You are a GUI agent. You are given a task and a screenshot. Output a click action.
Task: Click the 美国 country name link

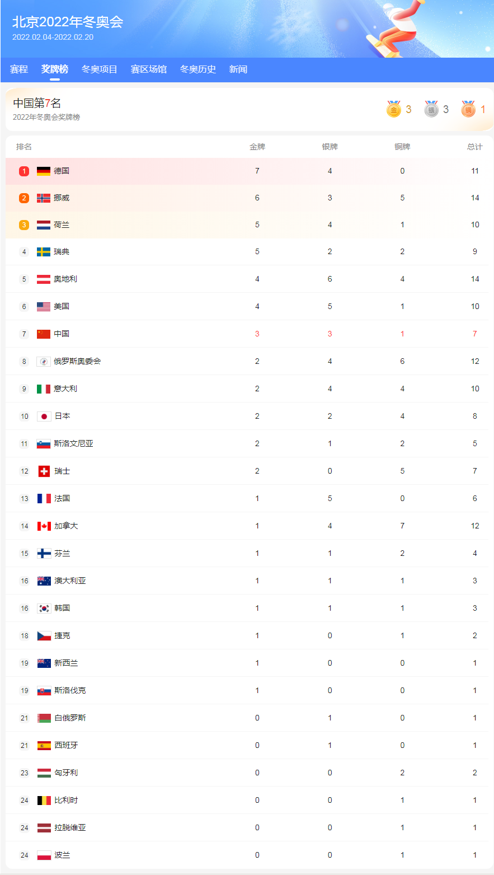[x=62, y=307]
